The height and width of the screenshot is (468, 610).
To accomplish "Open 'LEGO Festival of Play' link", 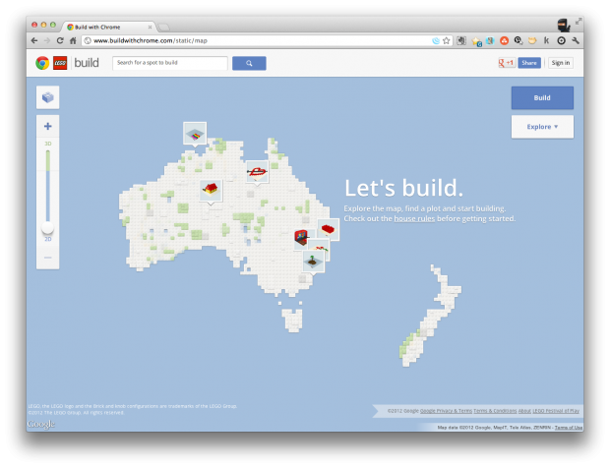I will point(556,411).
